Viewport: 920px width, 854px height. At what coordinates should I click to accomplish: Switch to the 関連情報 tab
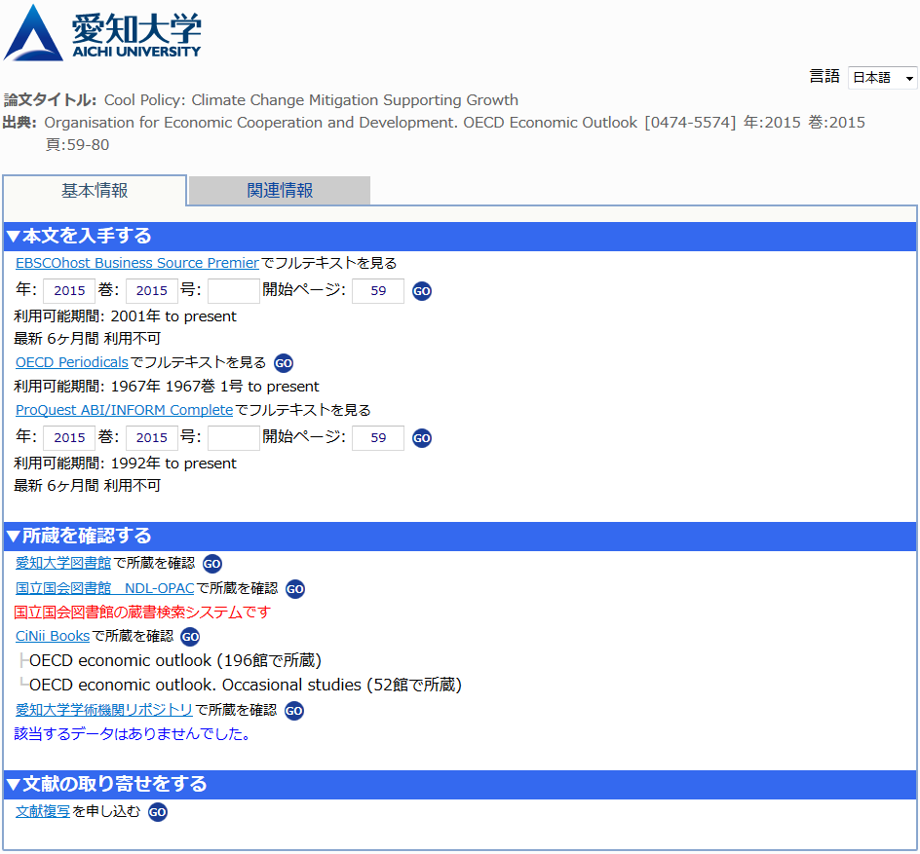(x=280, y=191)
